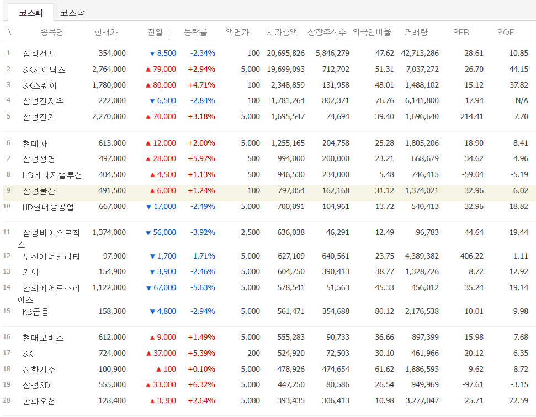
Task: Click LG에너지솔루션 PER value -59.04
Action: [473, 174]
